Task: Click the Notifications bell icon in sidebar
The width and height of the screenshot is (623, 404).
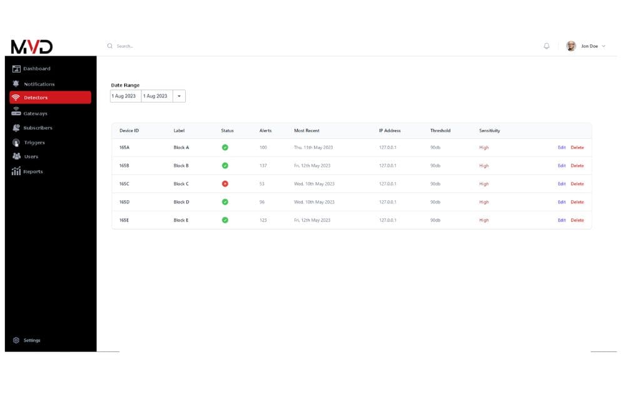Action: pos(16,84)
